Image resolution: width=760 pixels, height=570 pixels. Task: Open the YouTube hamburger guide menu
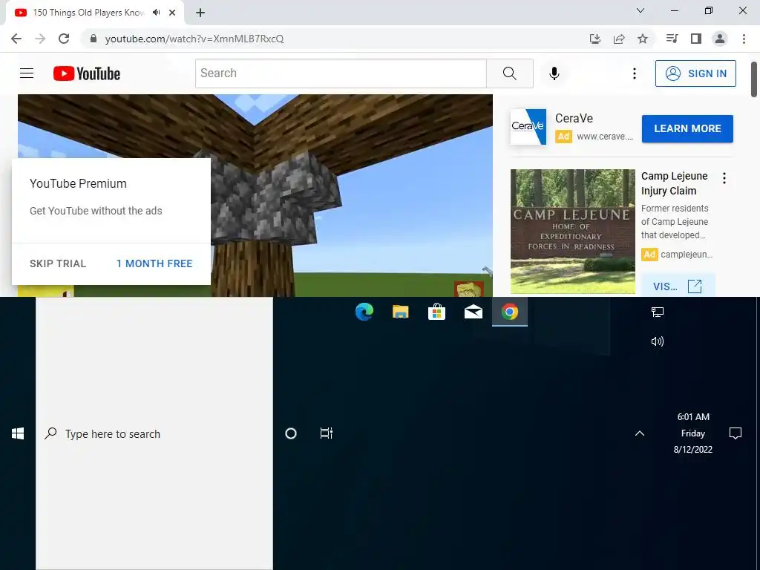[x=27, y=73]
